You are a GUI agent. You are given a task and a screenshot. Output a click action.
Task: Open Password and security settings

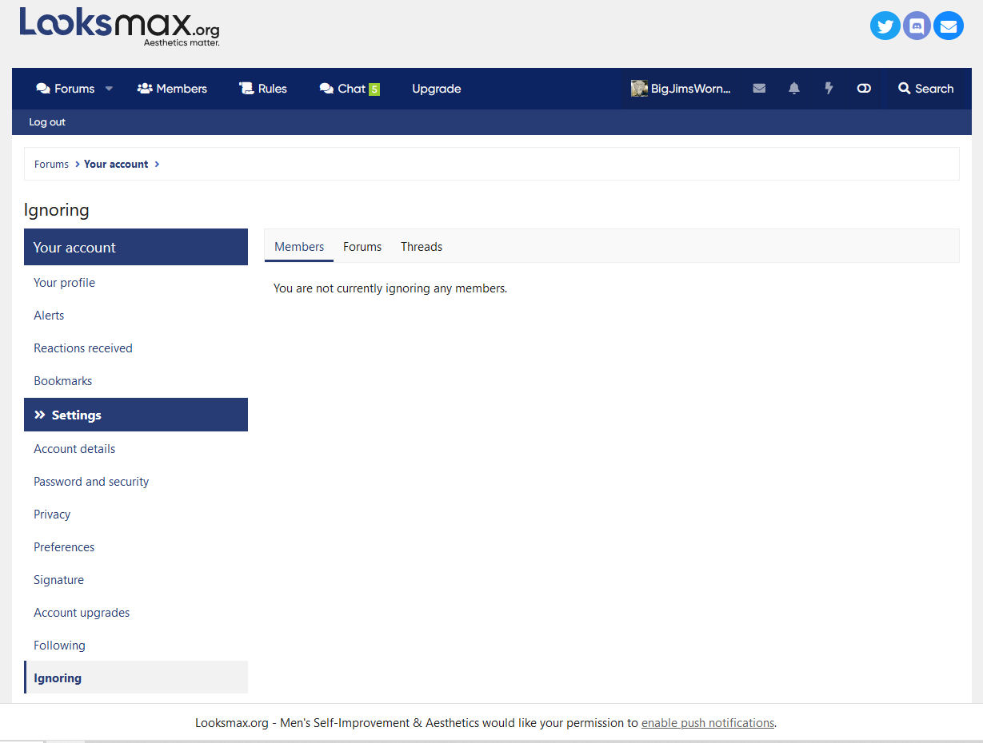(x=136, y=482)
